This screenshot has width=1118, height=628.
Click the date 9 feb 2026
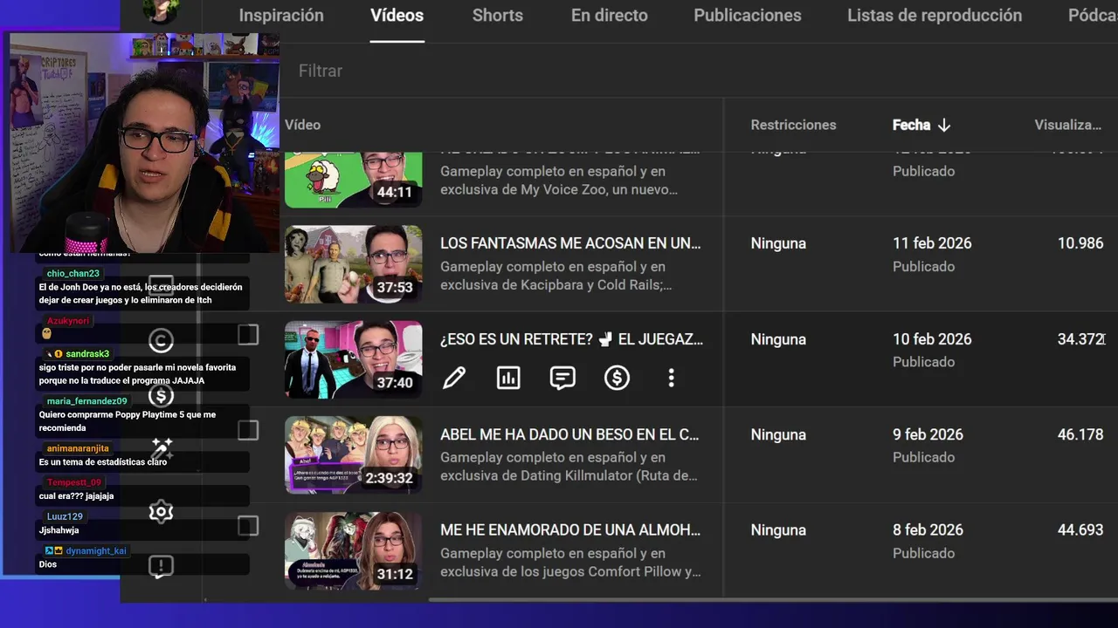928,434
